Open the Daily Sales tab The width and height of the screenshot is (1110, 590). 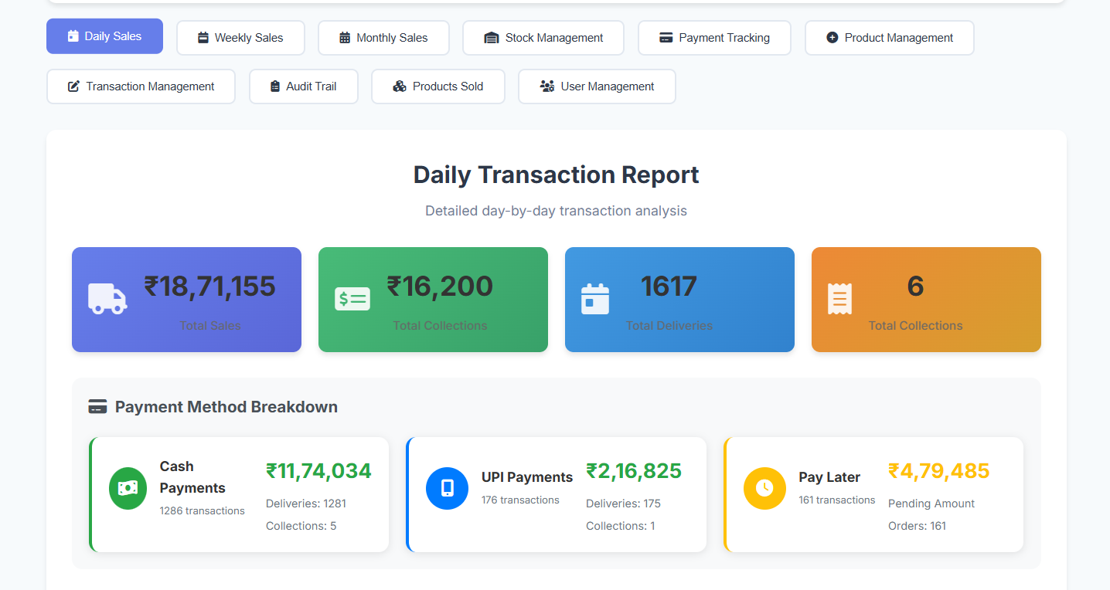[x=104, y=36]
